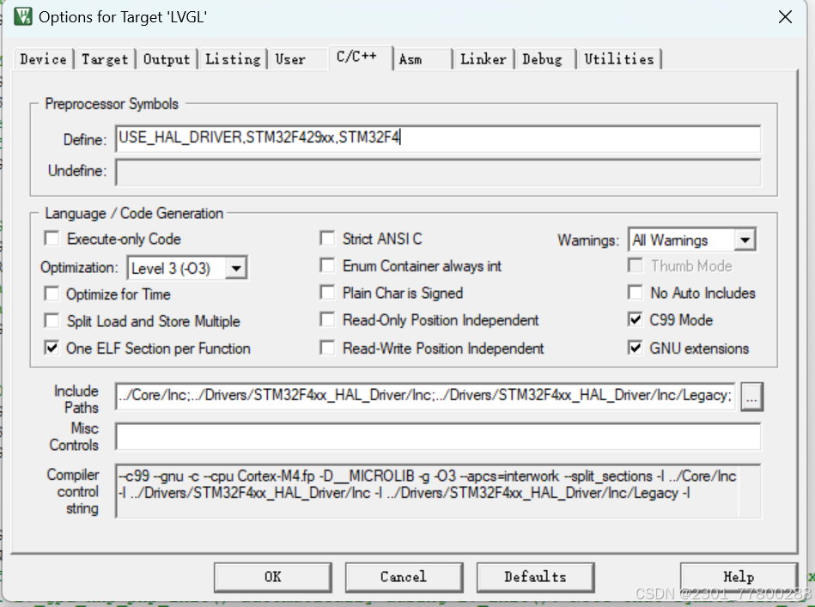815x607 pixels.
Task: Toggle No Auto Includes checkbox
Action: 636,293
